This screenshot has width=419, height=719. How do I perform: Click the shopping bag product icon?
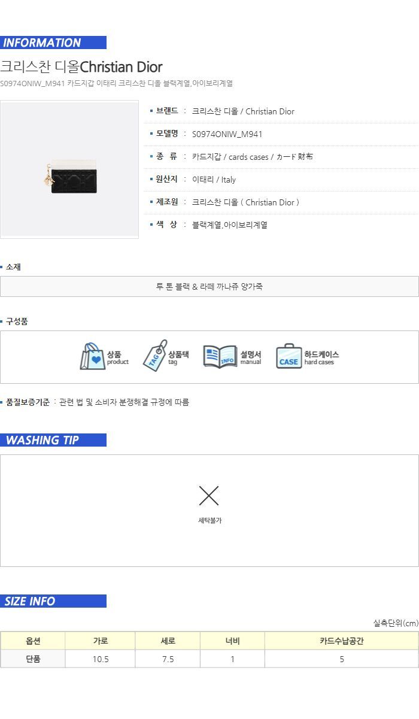click(x=93, y=356)
